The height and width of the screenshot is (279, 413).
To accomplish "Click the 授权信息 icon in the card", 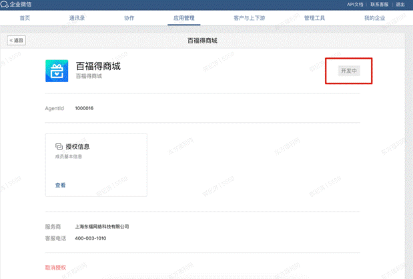I will (x=59, y=146).
